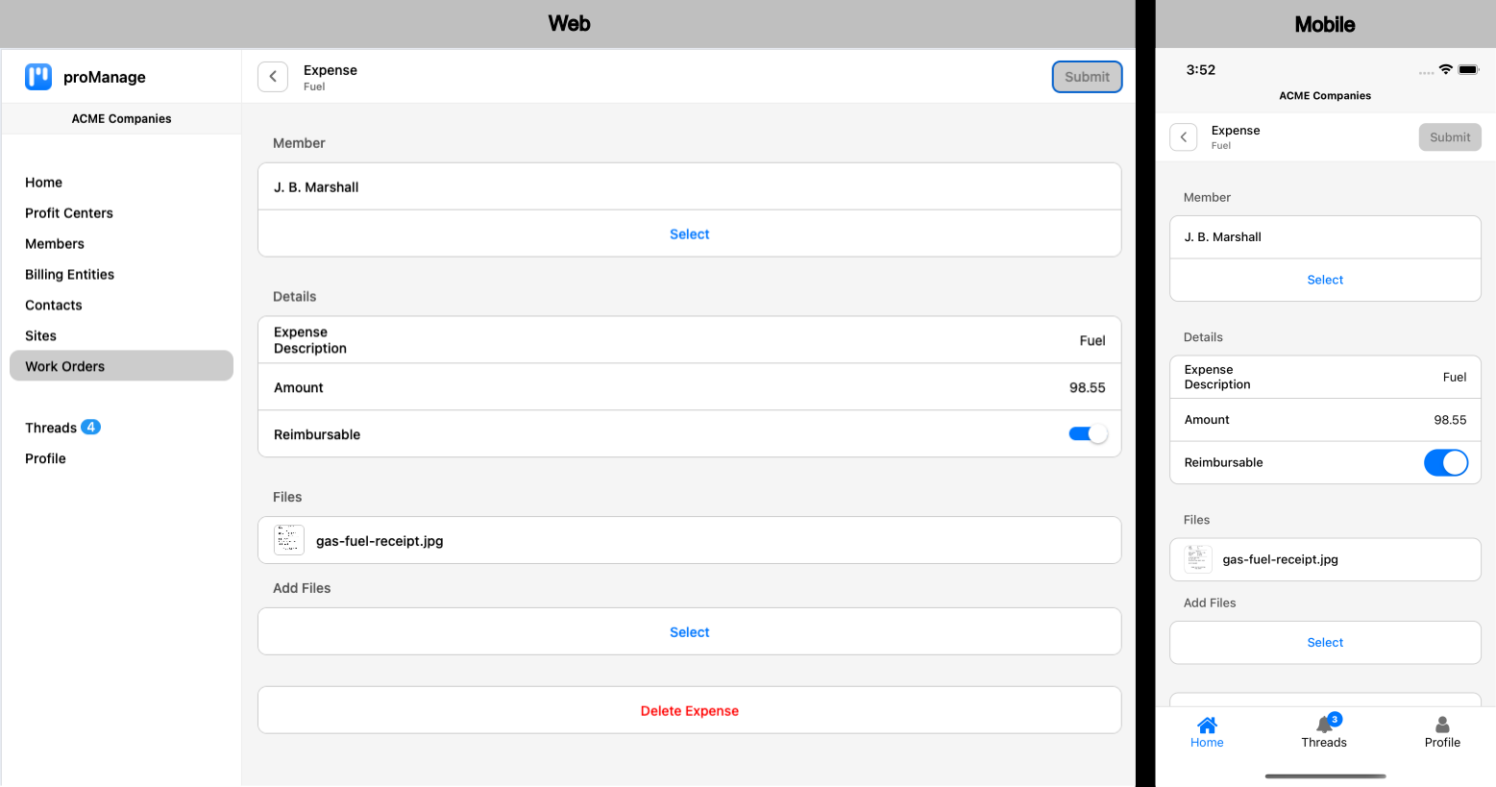Click the proManage logo icon
This screenshot has width=1496, height=787.
point(38,77)
